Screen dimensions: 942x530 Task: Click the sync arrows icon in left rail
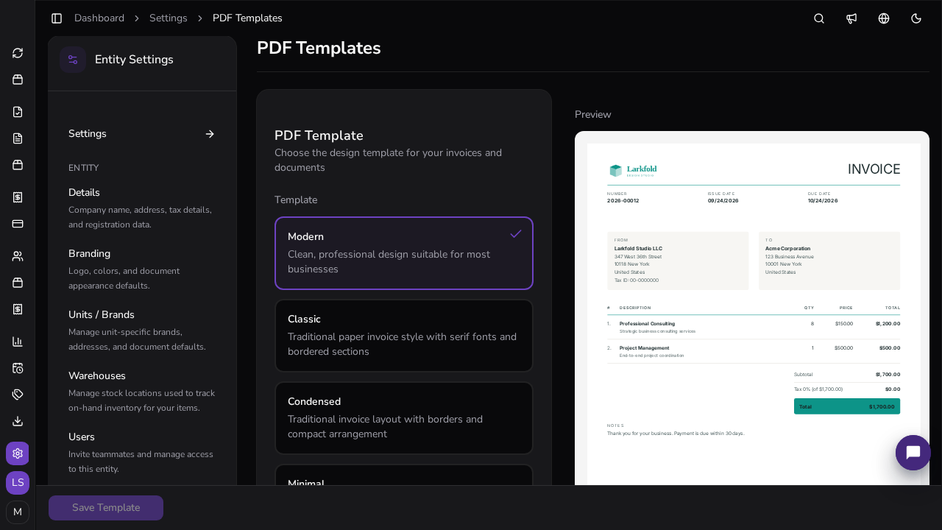coord(18,53)
